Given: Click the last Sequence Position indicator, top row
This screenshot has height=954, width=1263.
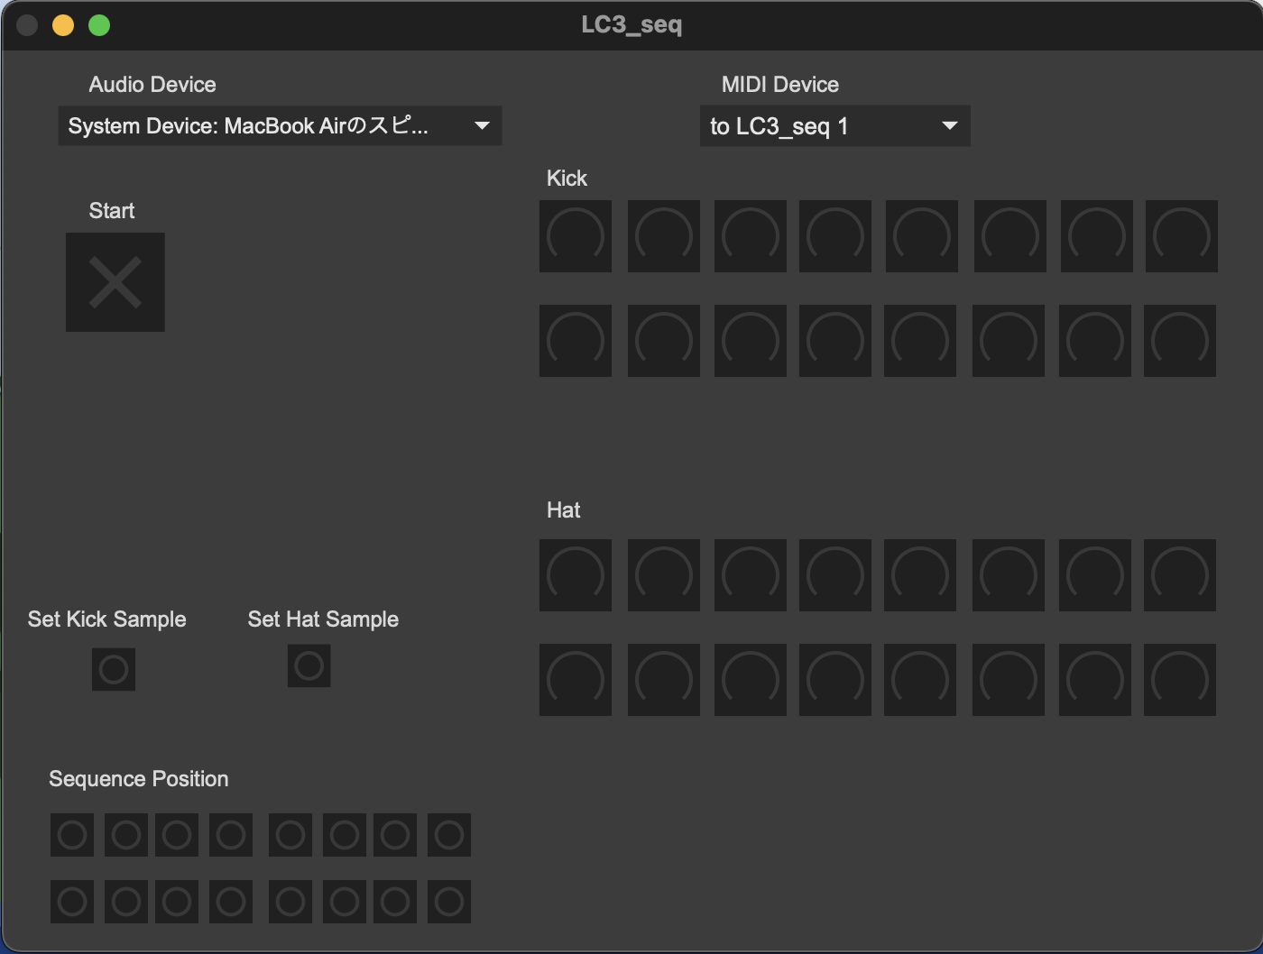Looking at the screenshot, I should (449, 835).
